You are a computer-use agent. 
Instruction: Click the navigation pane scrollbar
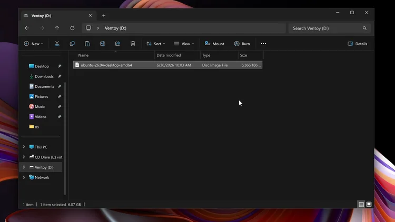(x=65, y=138)
